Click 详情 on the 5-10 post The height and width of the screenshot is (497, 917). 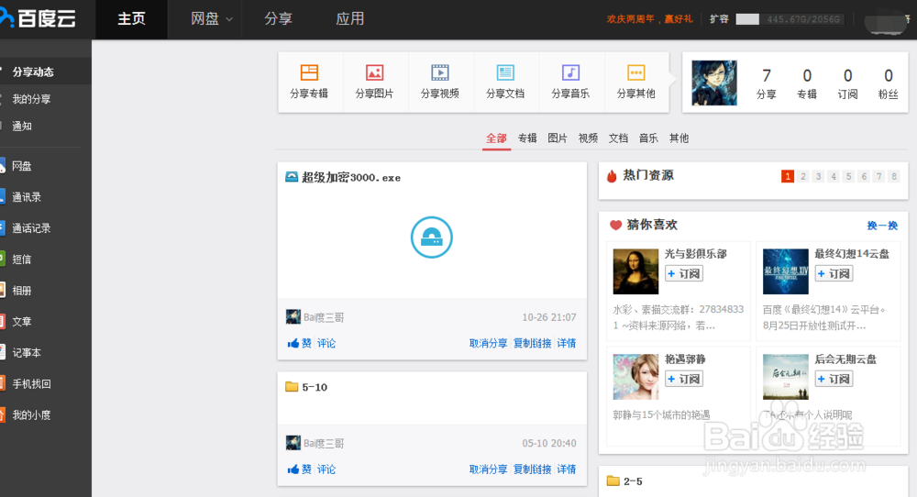click(x=566, y=469)
